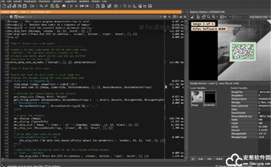Click the create_data_code_2d_model code line

[x=52, y=62]
